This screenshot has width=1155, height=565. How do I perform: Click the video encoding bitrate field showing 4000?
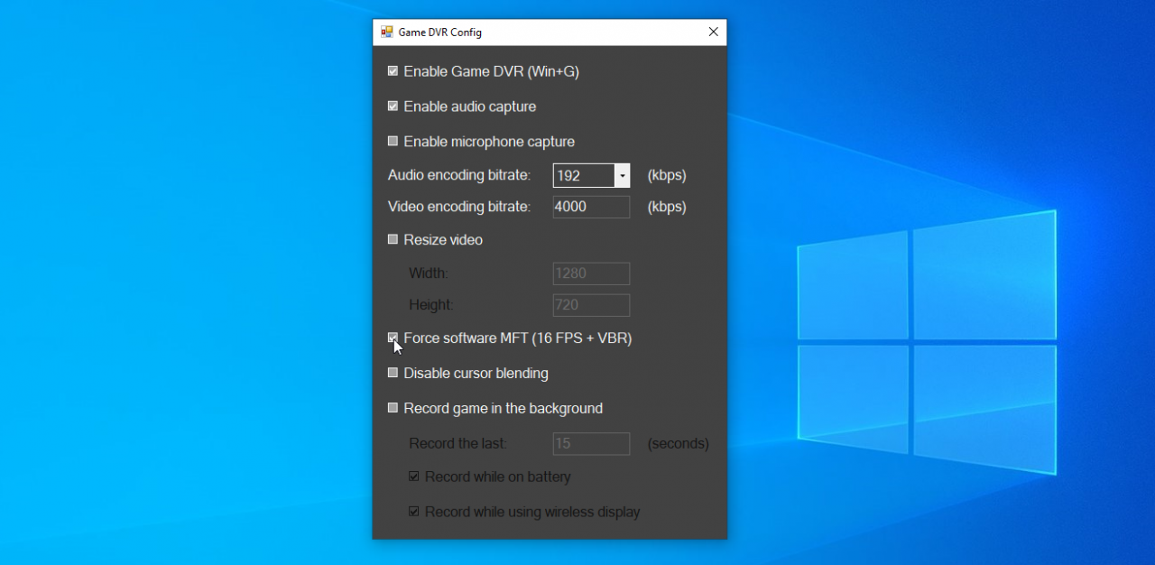(x=591, y=207)
